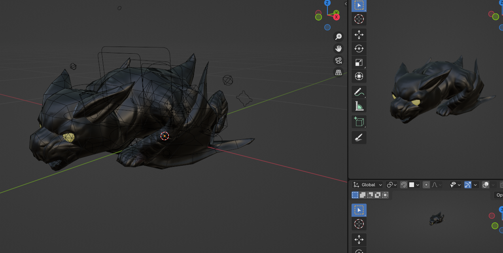The width and height of the screenshot is (503, 253).
Task: Switch perspective/orthographic with grid icon
Action: (338, 72)
